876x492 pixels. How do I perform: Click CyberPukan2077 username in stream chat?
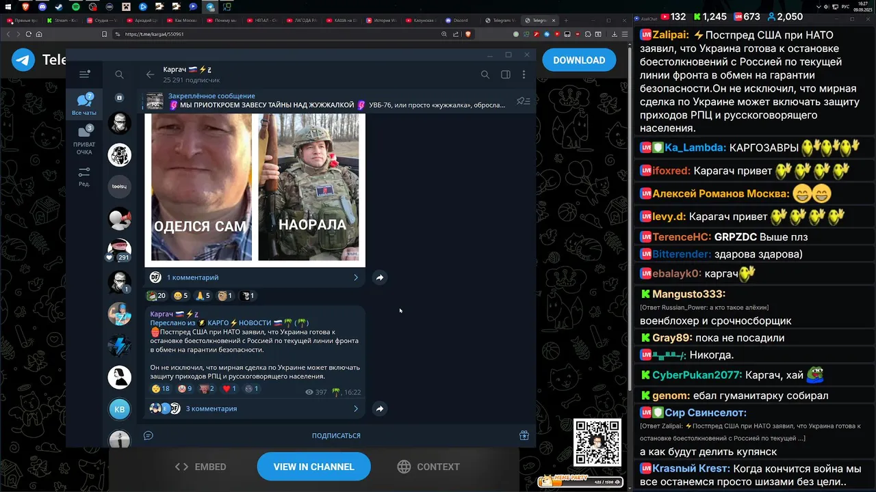697,375
